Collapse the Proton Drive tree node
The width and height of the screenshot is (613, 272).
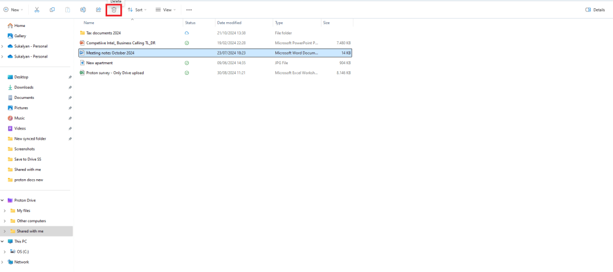coord(3,200)
